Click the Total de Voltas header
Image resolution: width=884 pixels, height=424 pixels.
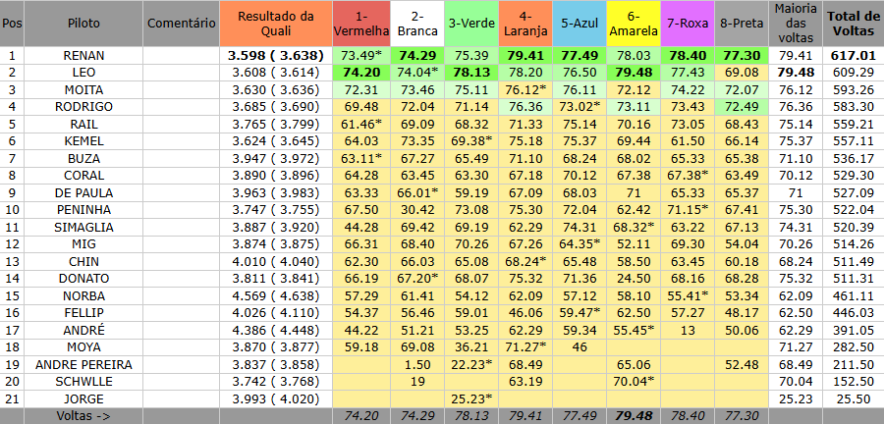[853, 24]
